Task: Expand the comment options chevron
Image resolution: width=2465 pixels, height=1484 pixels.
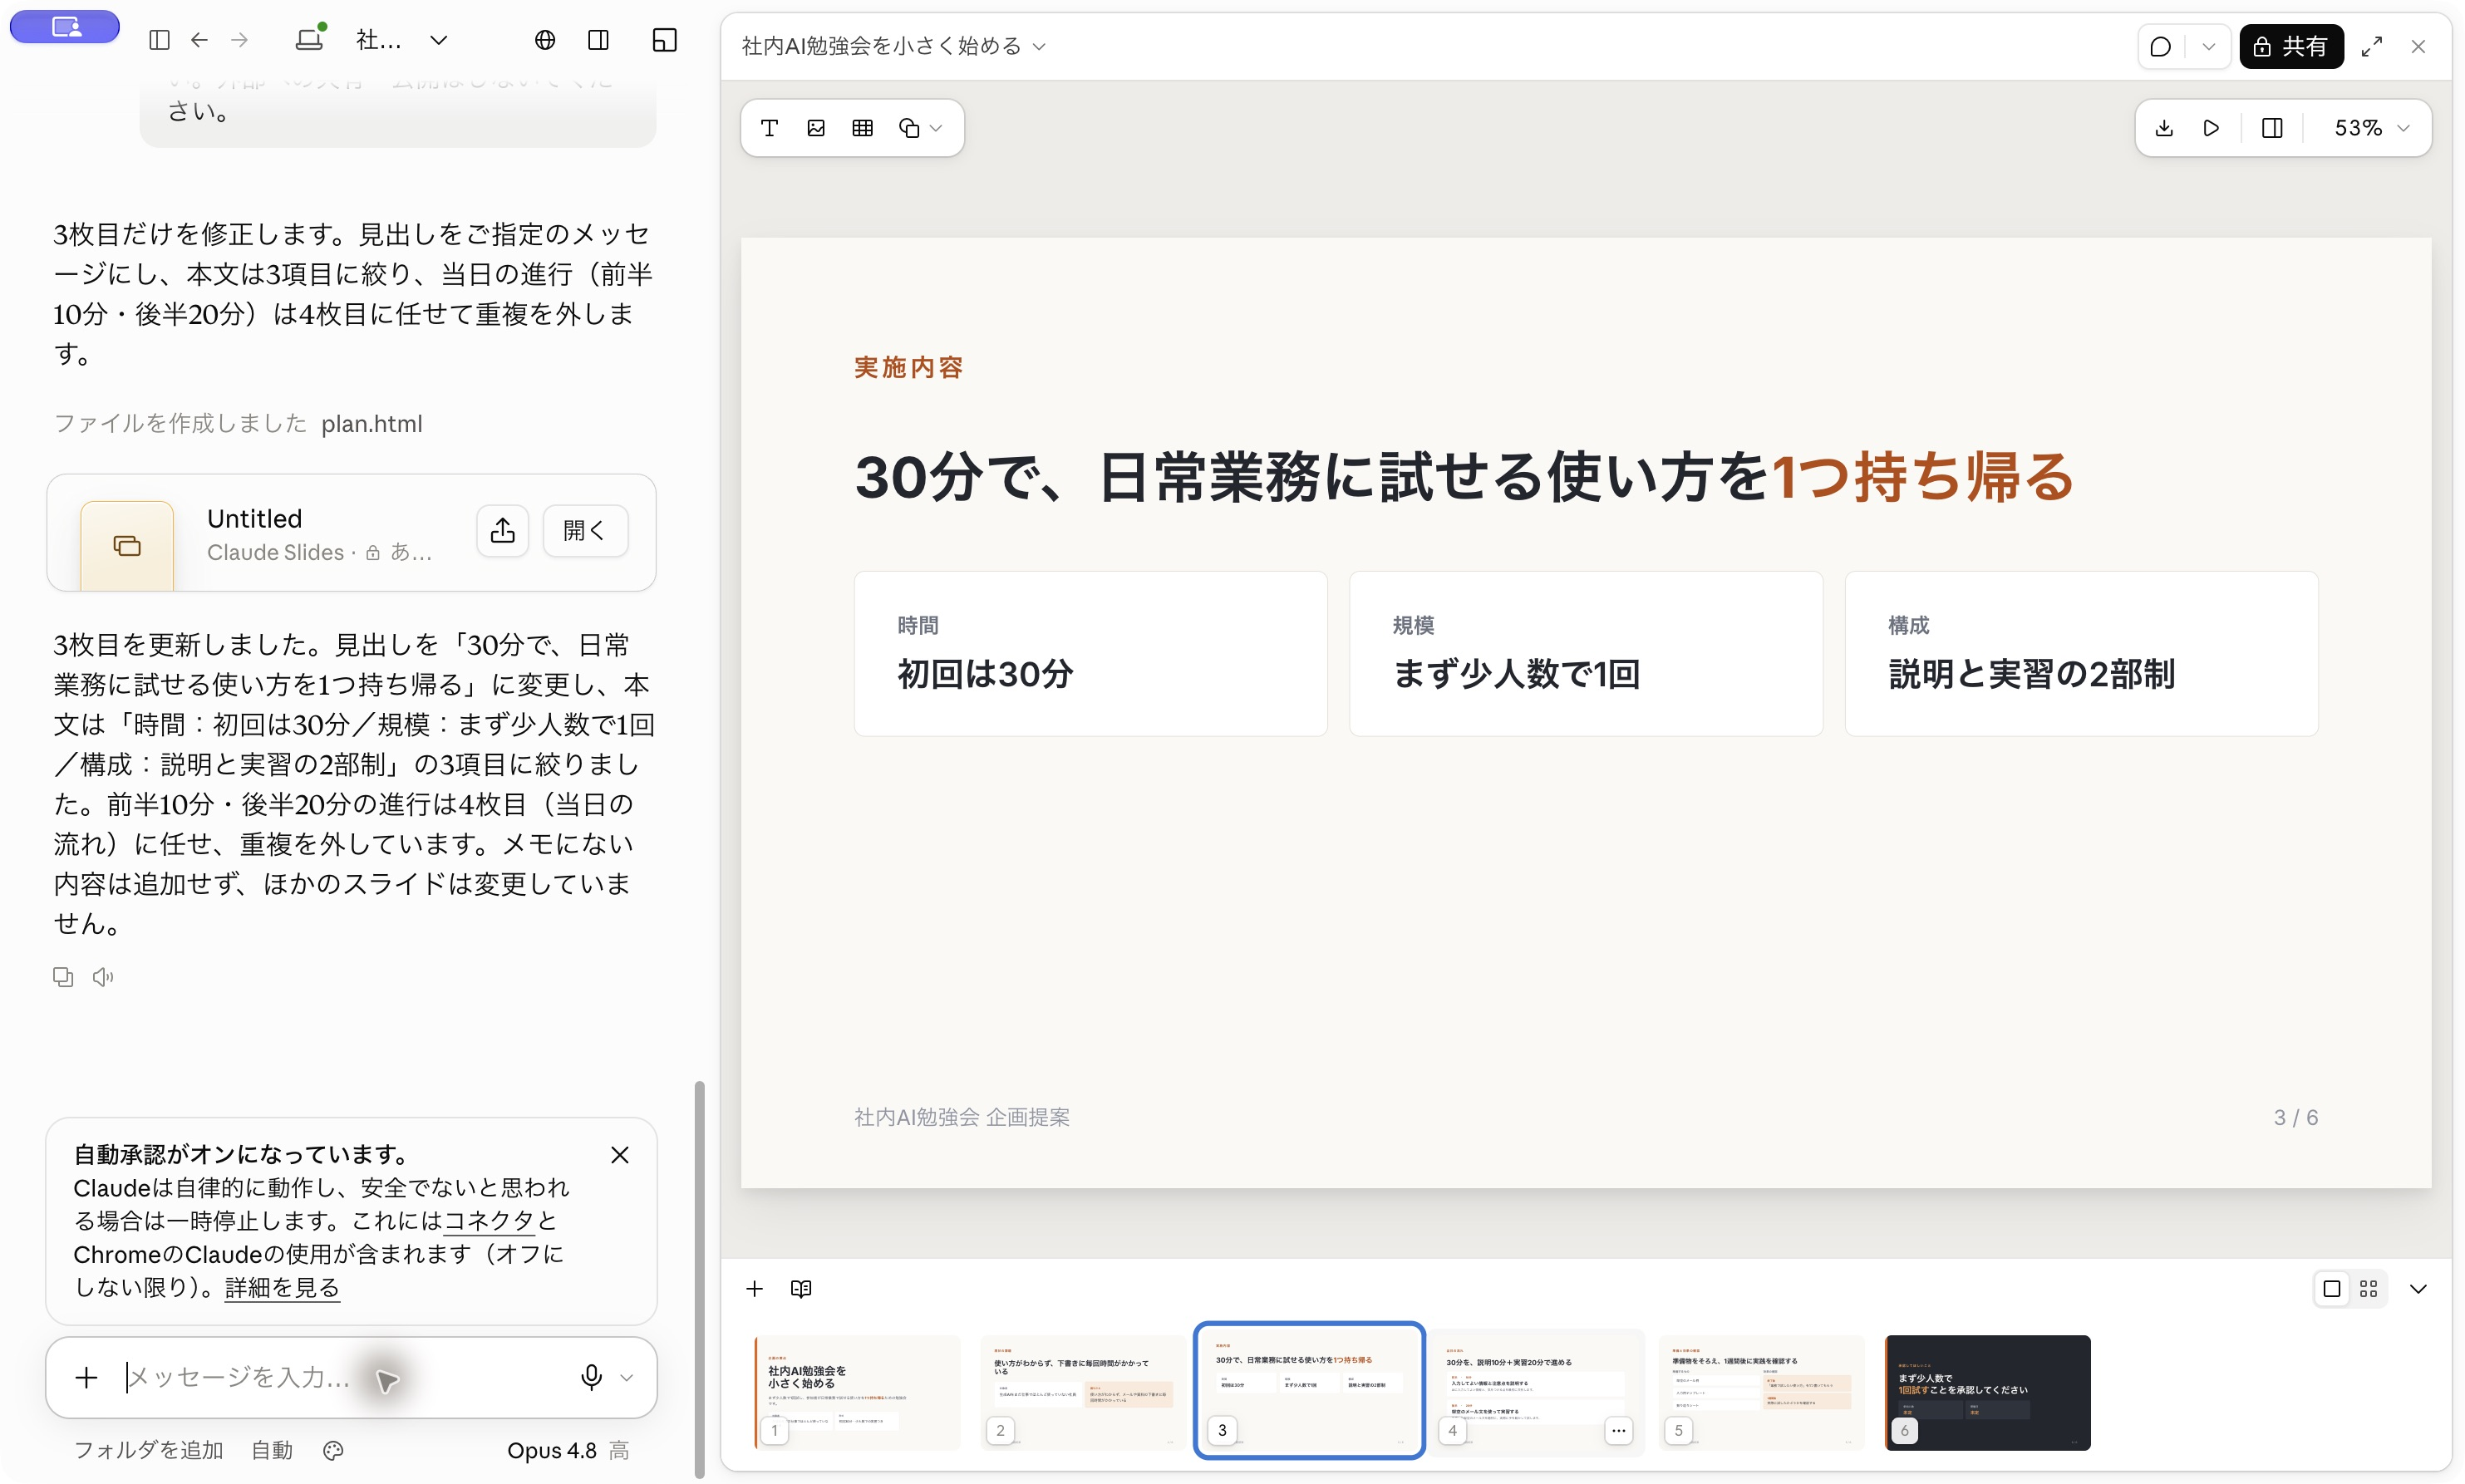Action: point(2208,46)
